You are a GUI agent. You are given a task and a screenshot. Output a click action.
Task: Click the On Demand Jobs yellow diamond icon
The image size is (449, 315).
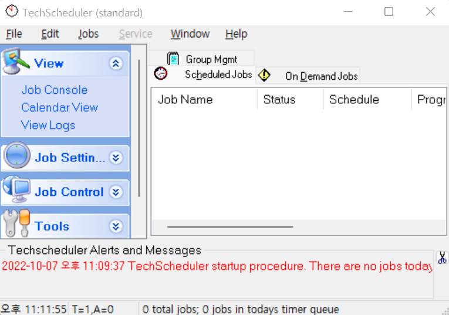(264, 75)
